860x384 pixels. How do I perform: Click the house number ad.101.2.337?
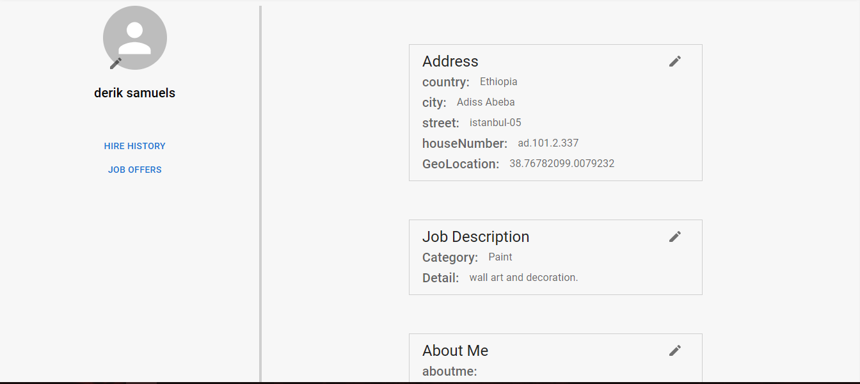click(x=548, y=143)
